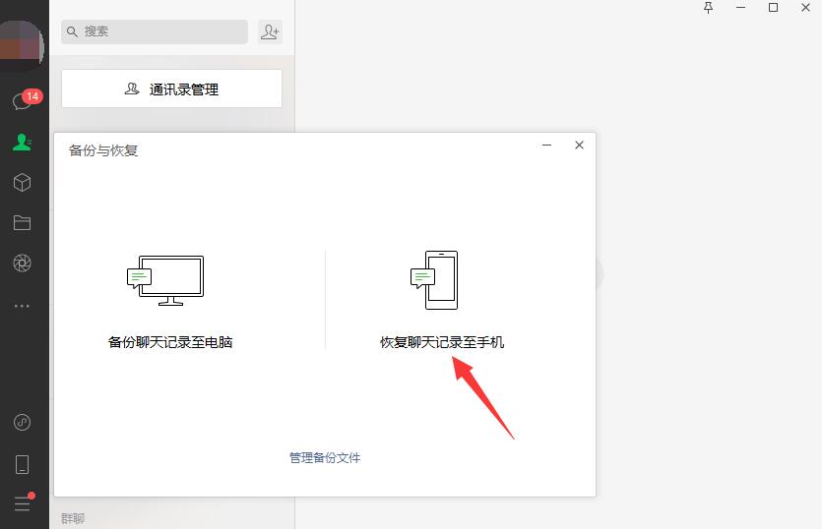Pin the window using the pushpin icon
Screen dimensions: 822x529
[x=708, y=8]
